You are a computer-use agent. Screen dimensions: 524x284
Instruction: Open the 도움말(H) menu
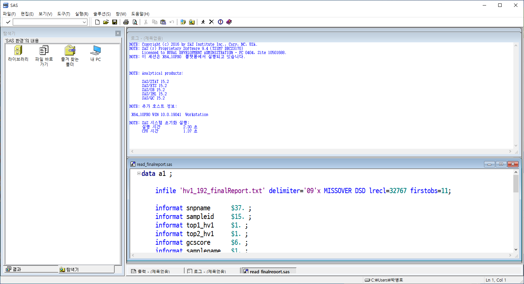[x=140, y=14]
